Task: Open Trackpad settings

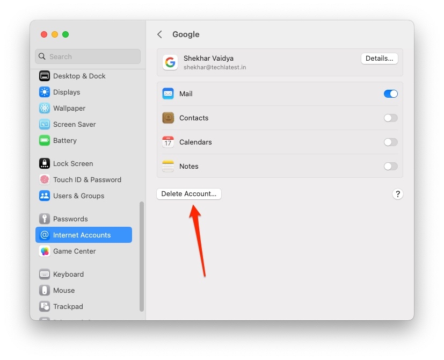Action: (84, 306)
